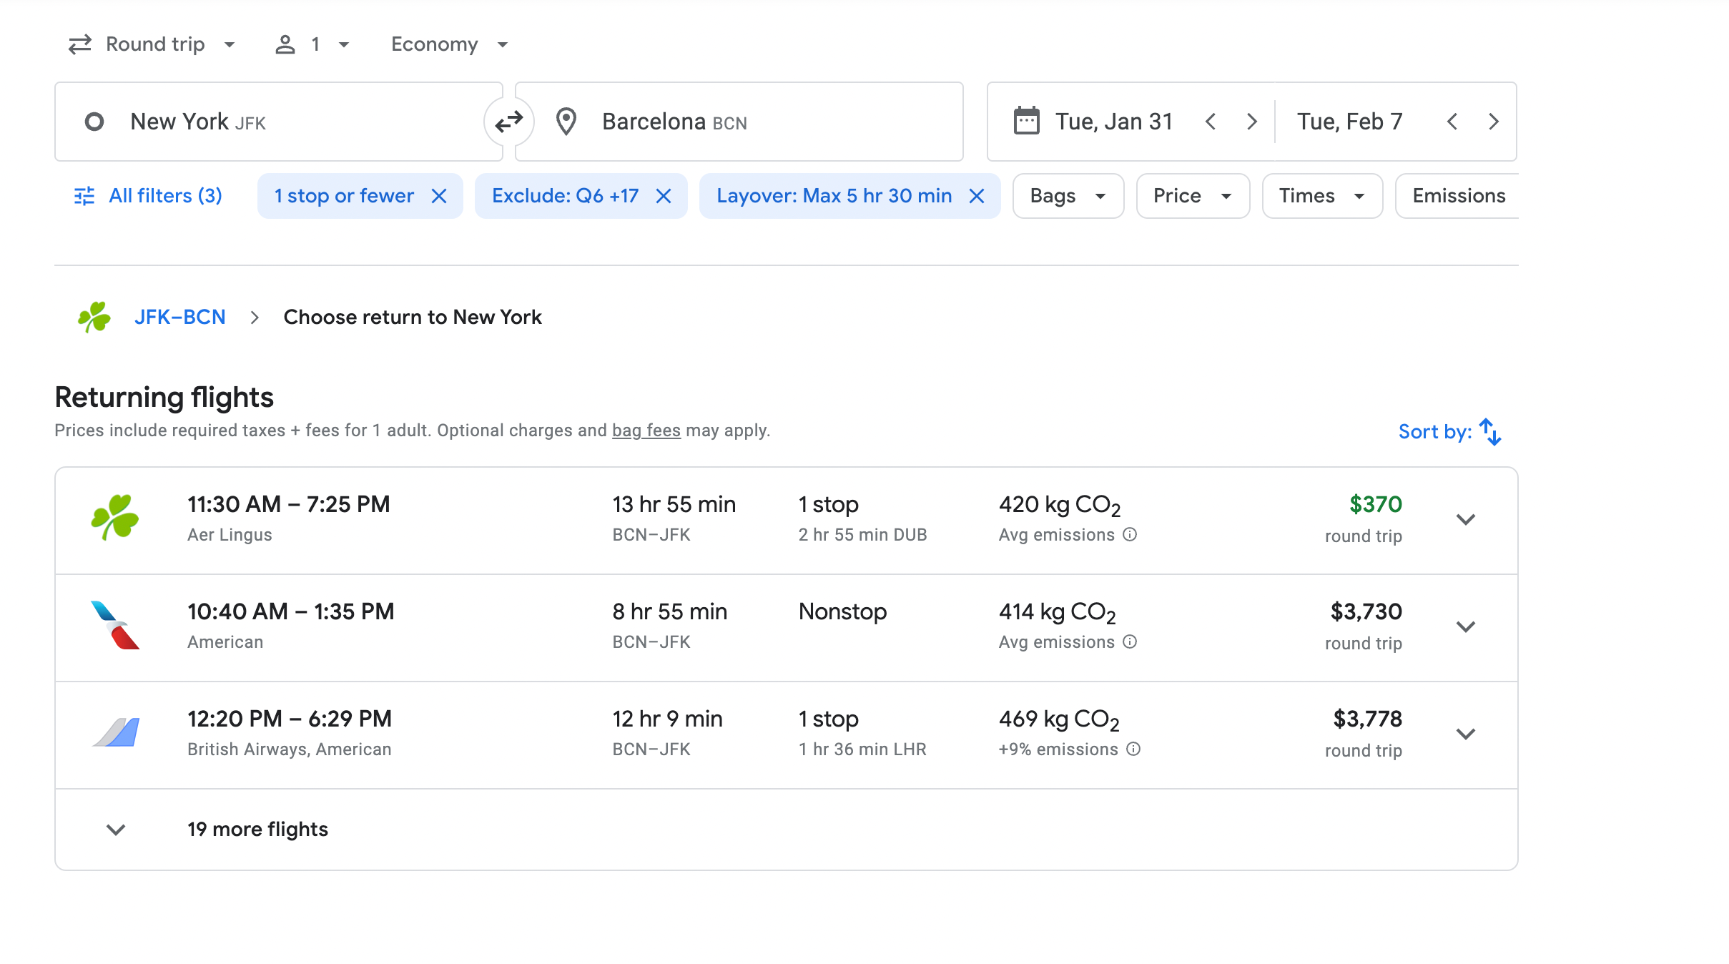The width and height of the screenshot is (1729, 964).
Task: Click the Sort by arrows icon
Action: (x=1490, y=432)
